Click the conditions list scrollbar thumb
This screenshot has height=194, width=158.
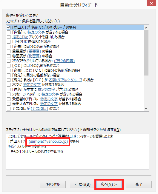coord(146,53)
